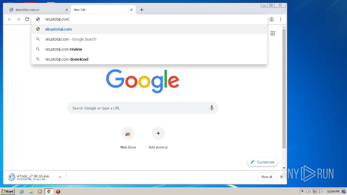Open a new tab with plus button
This screenshot has height=195, width=347.
[x=142, y=10]
